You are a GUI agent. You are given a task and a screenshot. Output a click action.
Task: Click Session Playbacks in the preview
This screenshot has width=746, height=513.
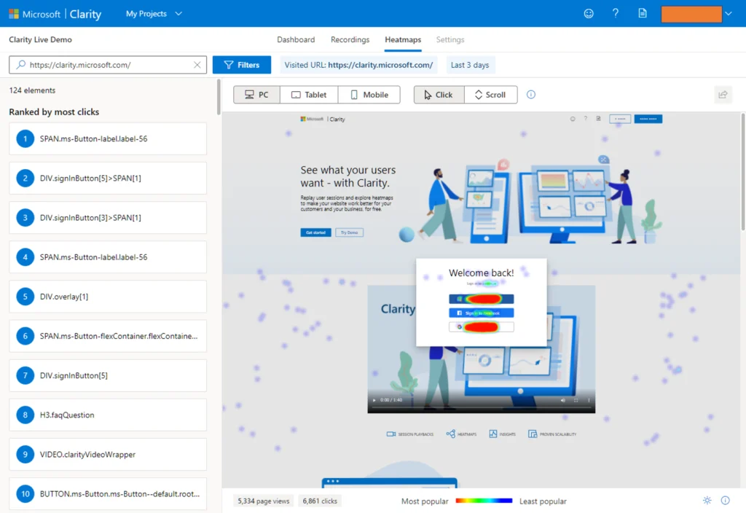(410, 434)
